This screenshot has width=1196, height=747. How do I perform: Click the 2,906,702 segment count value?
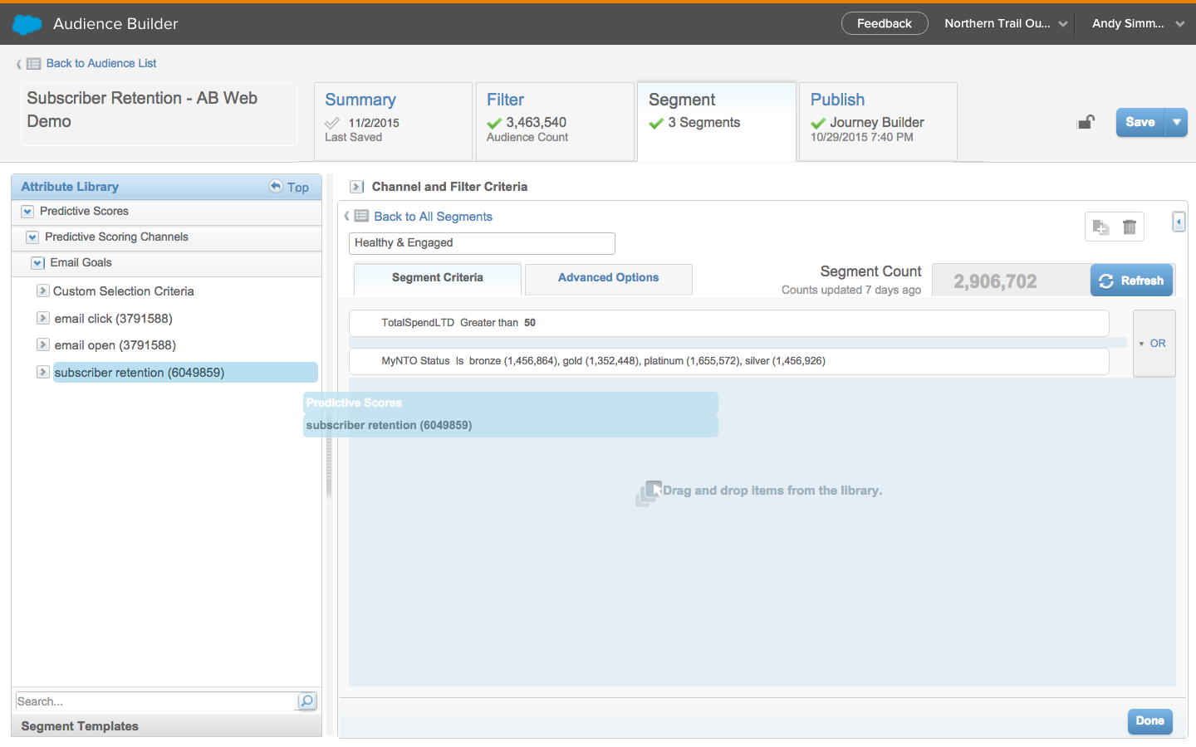tap(995, 281)
